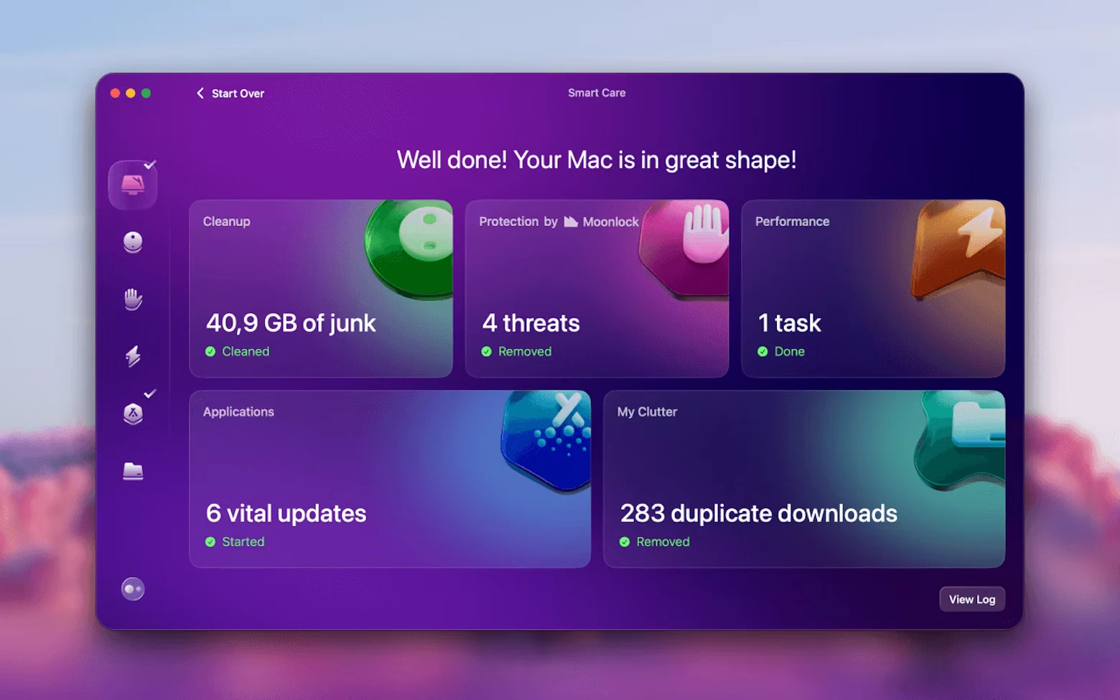Click the View Log button
The width and height of the screenshot is (1120, 700).
(972, 599)
